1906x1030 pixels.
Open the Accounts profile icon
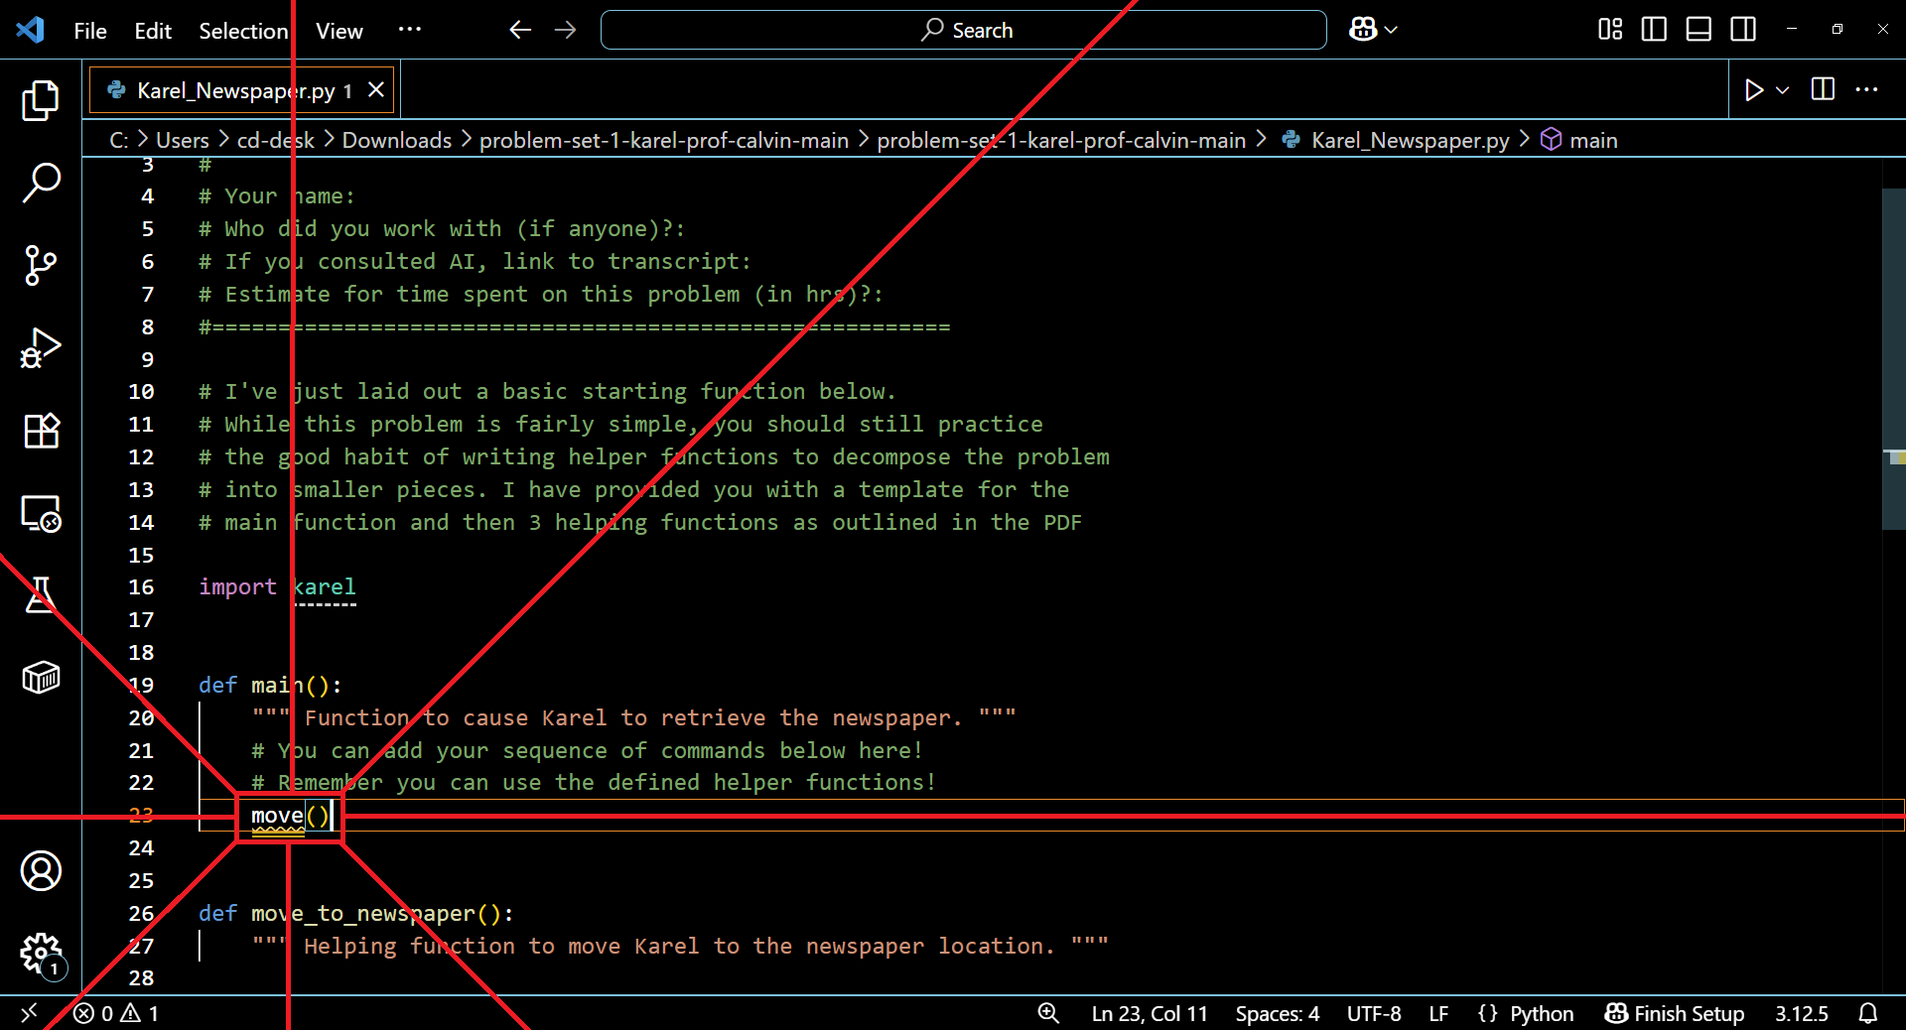coord(41,871)
